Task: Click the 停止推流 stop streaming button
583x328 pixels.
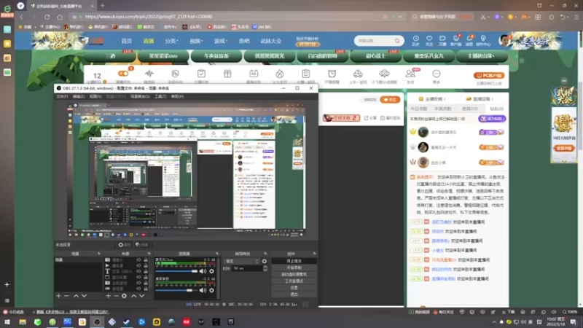Action: coord(294,261)
